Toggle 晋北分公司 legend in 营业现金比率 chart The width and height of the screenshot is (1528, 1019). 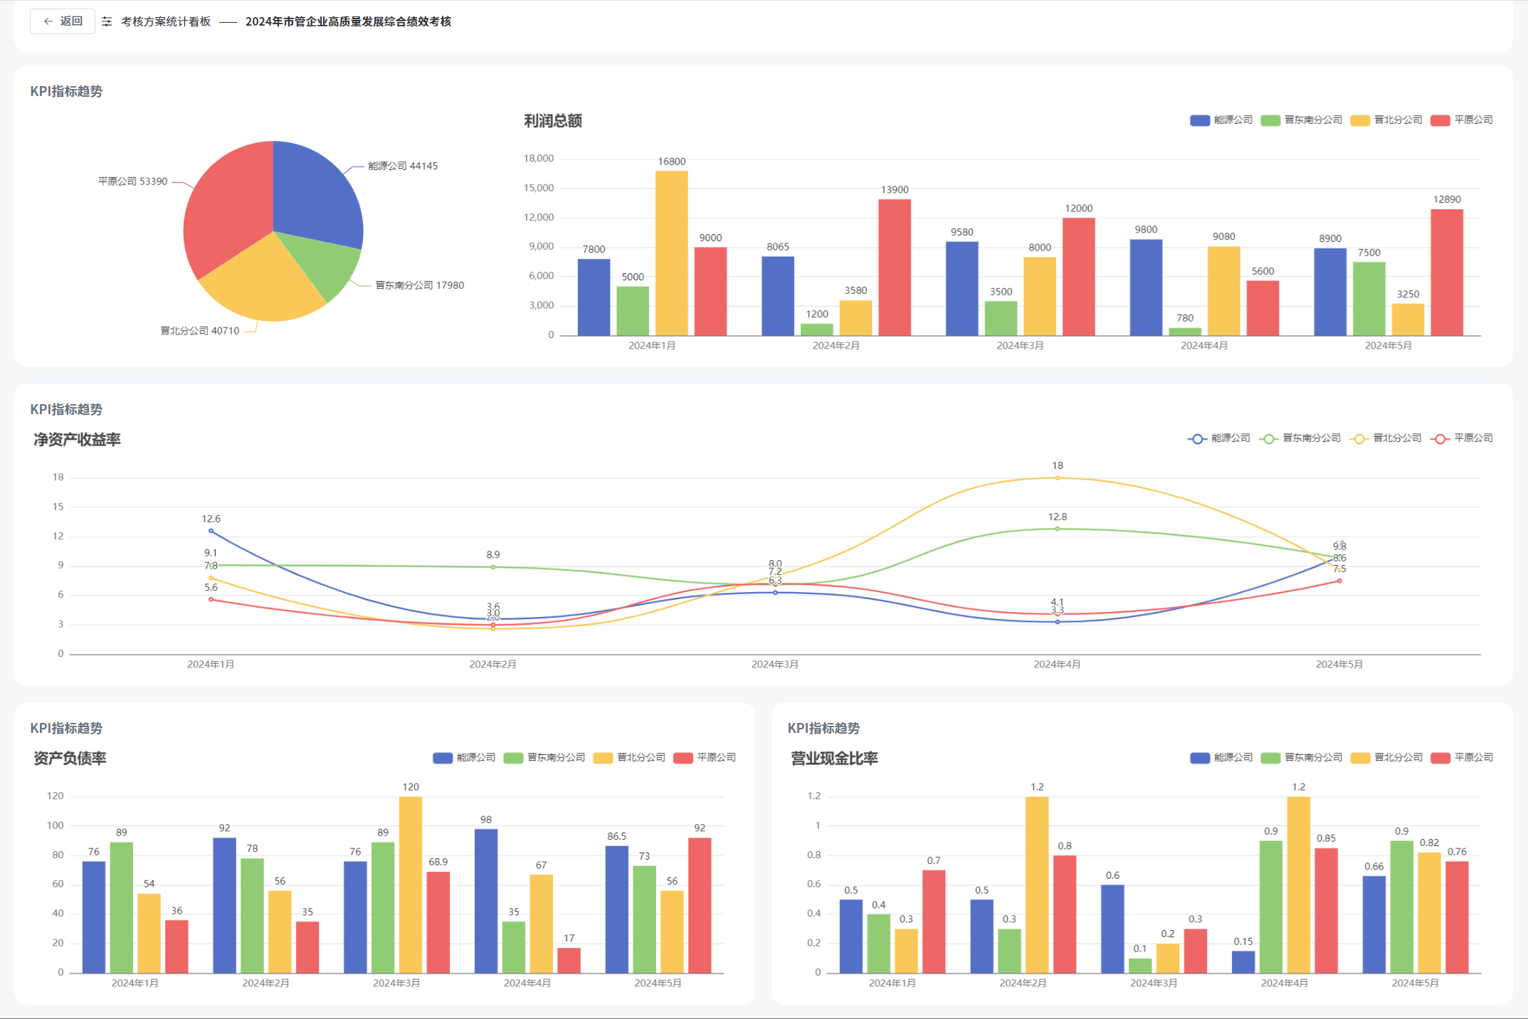pyautogui.click(x=1386, y=758)
